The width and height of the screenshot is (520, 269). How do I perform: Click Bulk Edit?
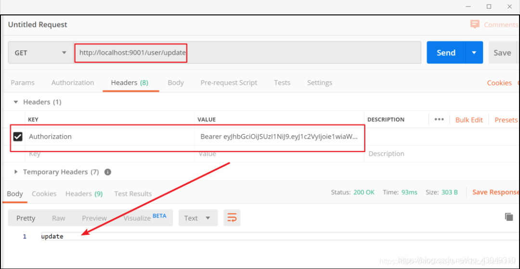click(x=469, y=120)
